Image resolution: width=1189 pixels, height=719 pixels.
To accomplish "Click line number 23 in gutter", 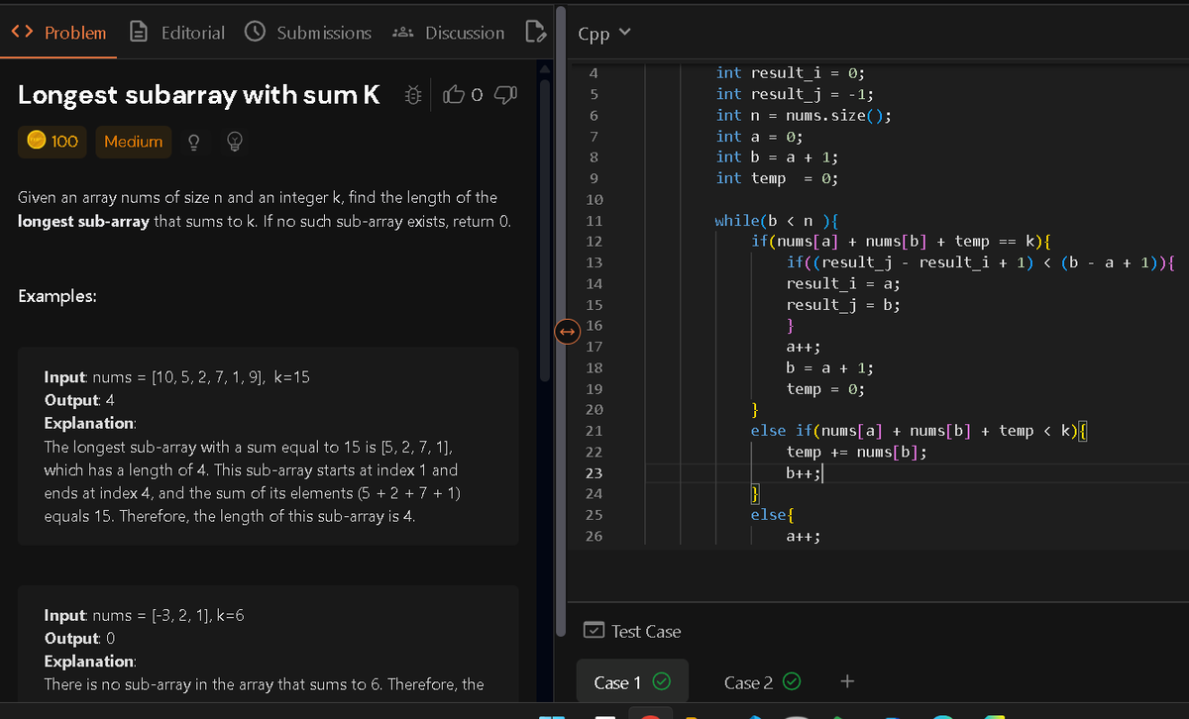I will pyautogui.click(x=594, y=472).
